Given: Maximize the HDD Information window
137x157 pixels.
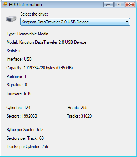Looking at the screenshot, I should point(119,5).
